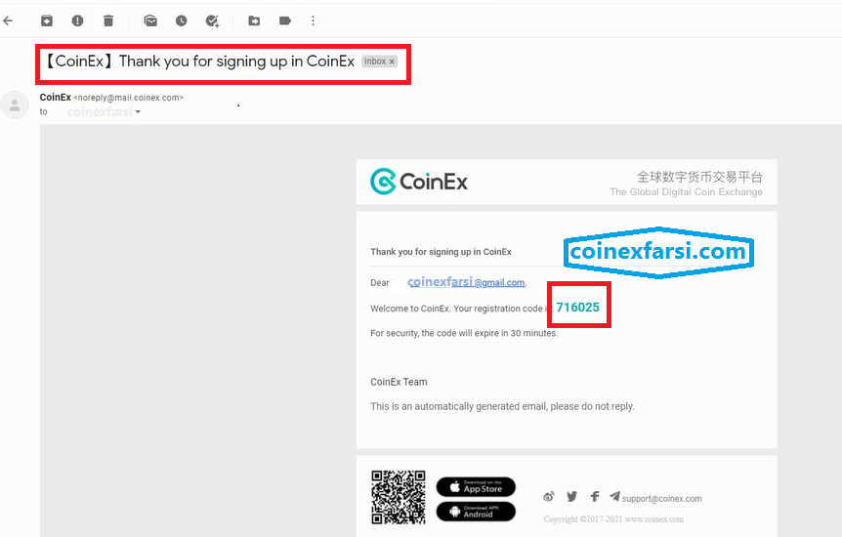Screen dimensions: 842x537
Task: Click the sender's profile avatar
Action: tap(15, 105)
